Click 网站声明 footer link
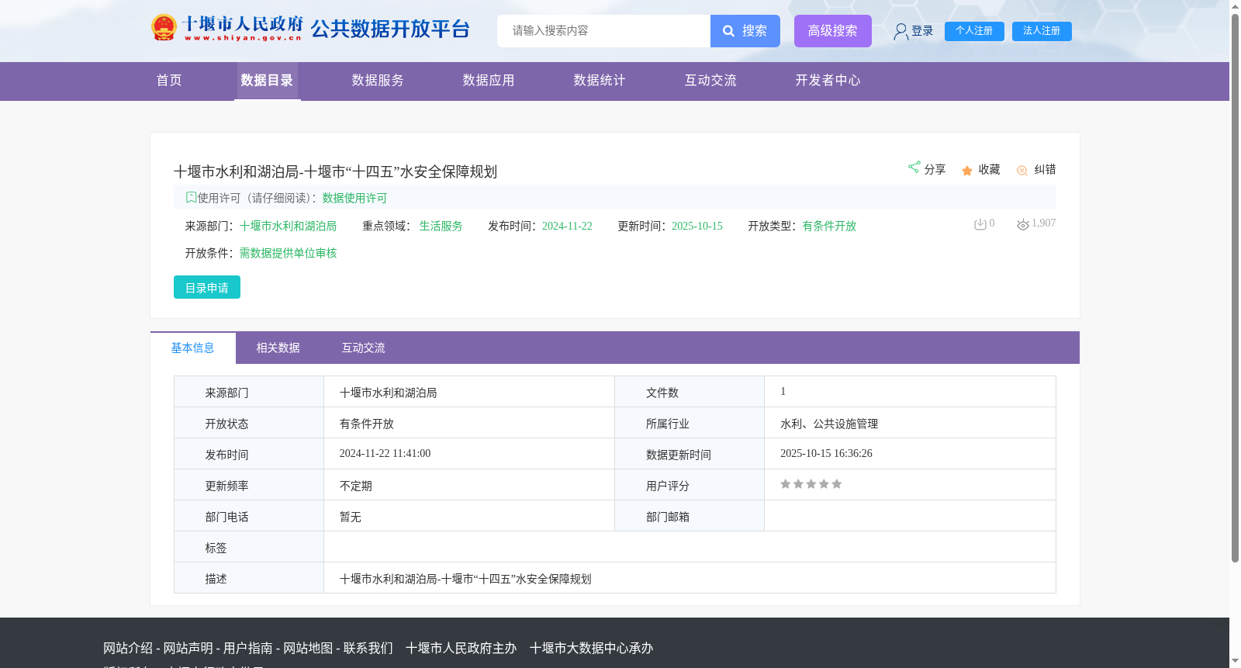Image resolution: width=1241 pixels, height=668 pixels. [x=188, y=649]
